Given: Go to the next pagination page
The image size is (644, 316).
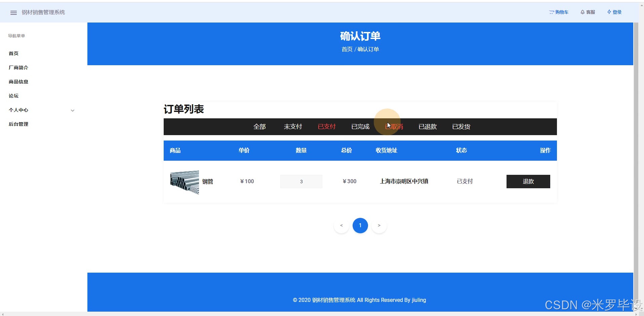Looking at the screenshot, I should pos(379,225).
